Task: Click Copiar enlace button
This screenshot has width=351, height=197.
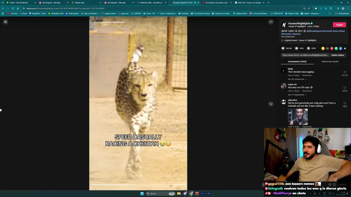Action: coord(337,55)
